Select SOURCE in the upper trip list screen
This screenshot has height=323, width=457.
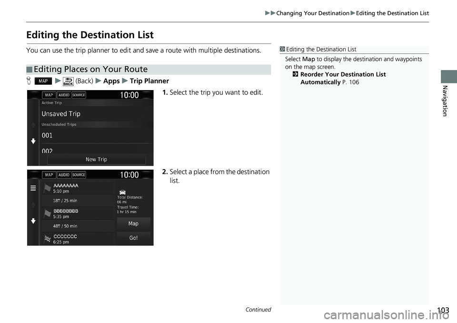79,95
